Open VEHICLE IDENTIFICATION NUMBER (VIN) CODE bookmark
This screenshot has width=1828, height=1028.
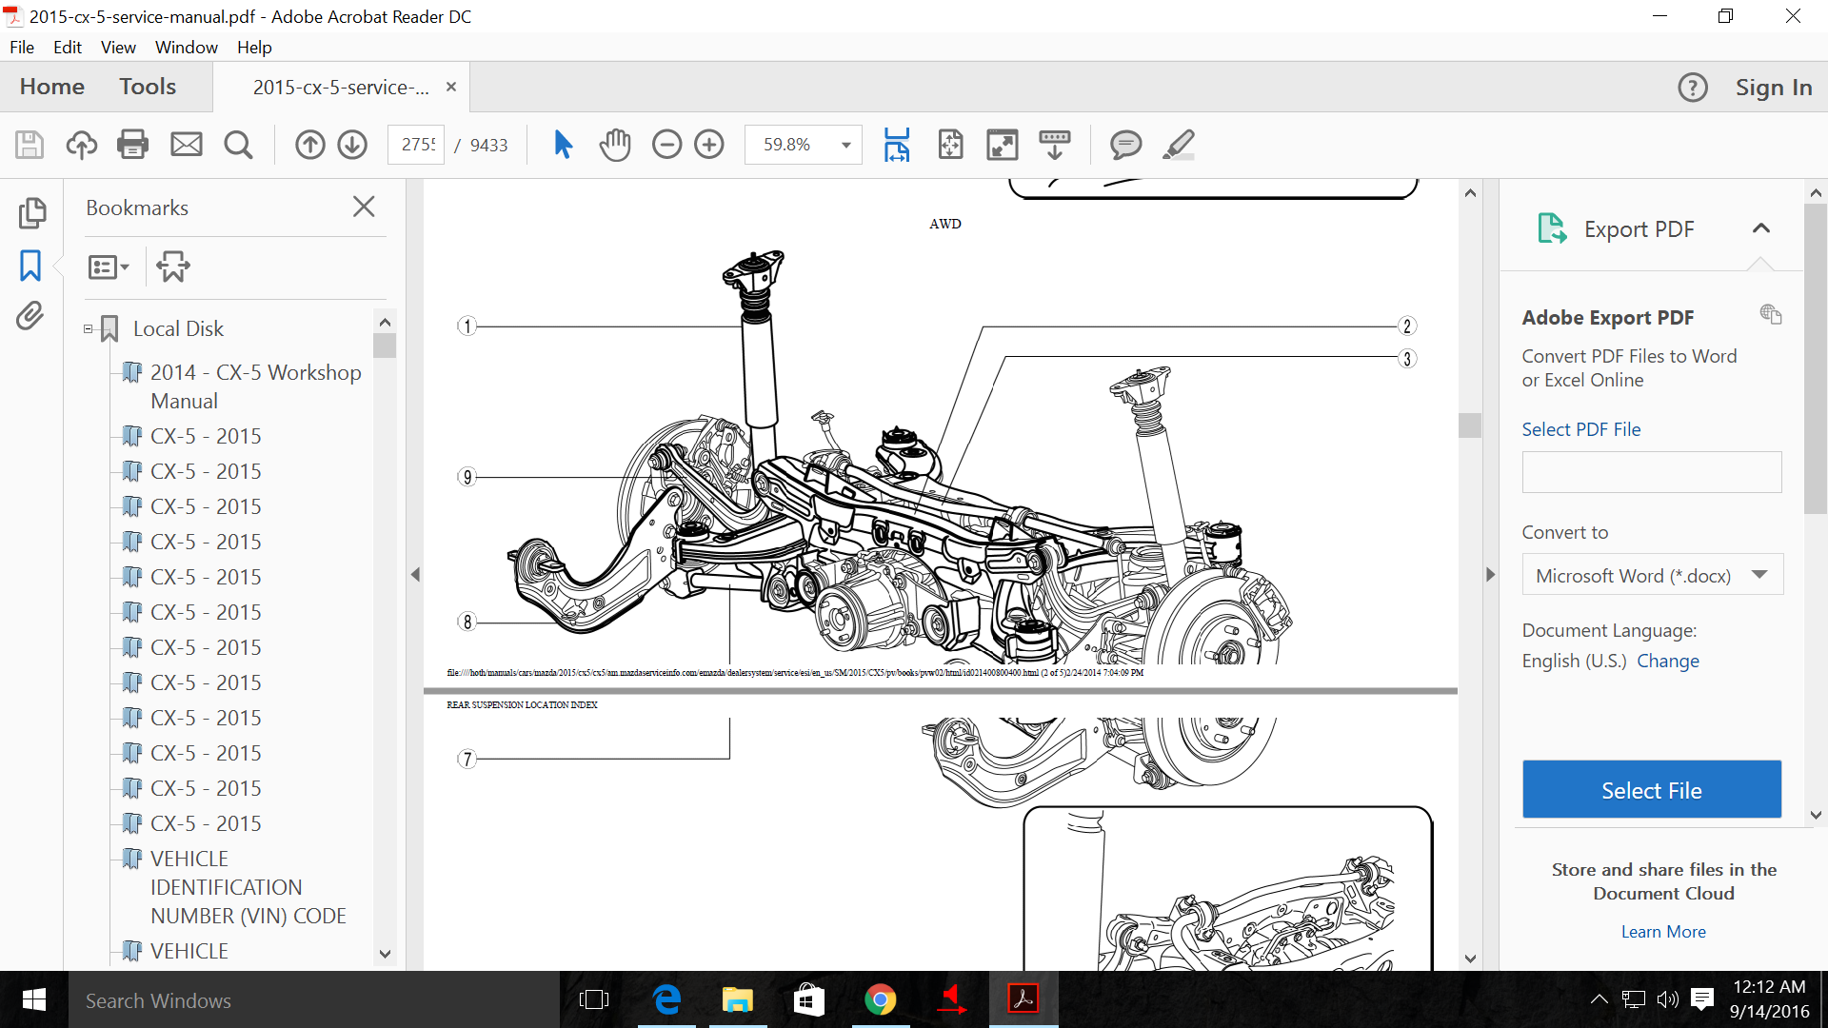pos(248,887)
